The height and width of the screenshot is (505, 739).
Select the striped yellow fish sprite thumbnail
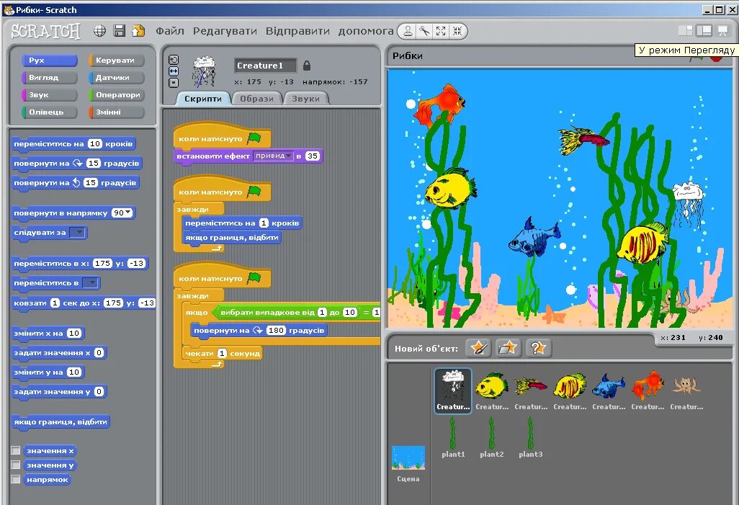[x=570, y=391]
